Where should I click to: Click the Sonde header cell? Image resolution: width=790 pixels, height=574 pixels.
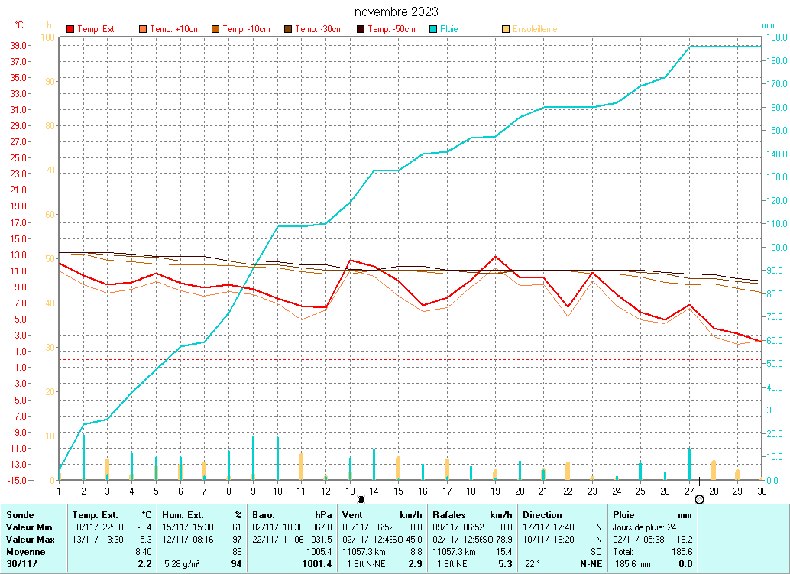tap(20, 515)
